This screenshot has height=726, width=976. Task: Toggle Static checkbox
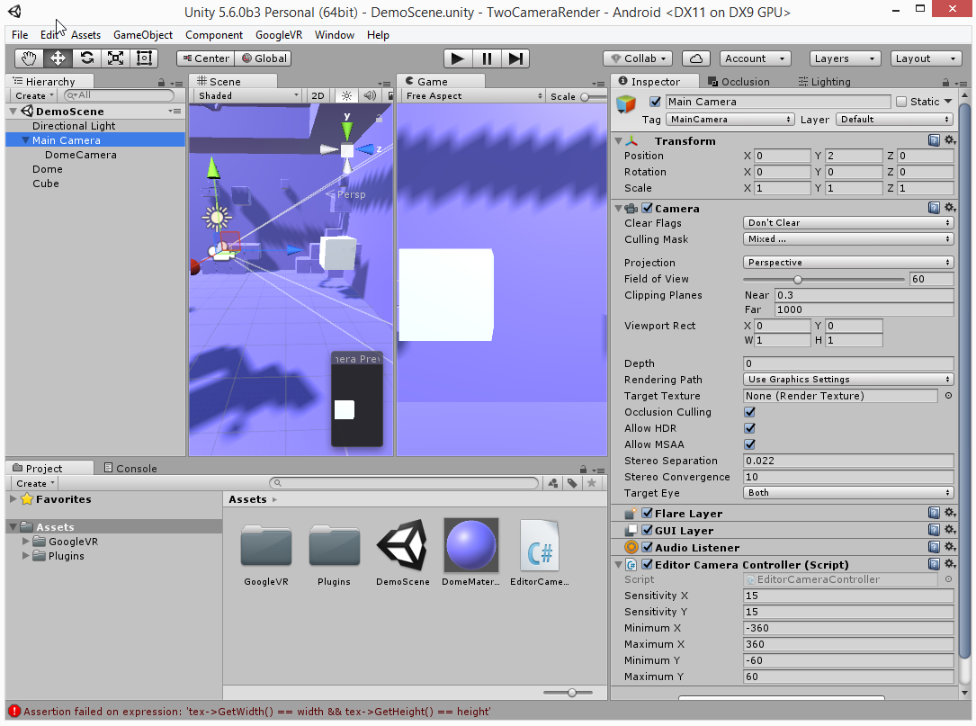(901, 102)
